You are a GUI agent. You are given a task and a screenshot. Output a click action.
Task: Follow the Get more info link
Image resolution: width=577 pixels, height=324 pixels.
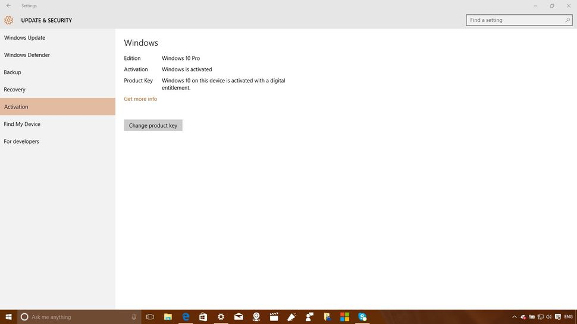pos(140,99)
